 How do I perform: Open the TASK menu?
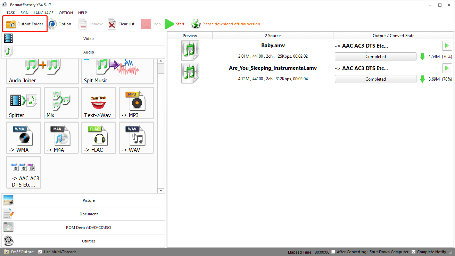11,13
